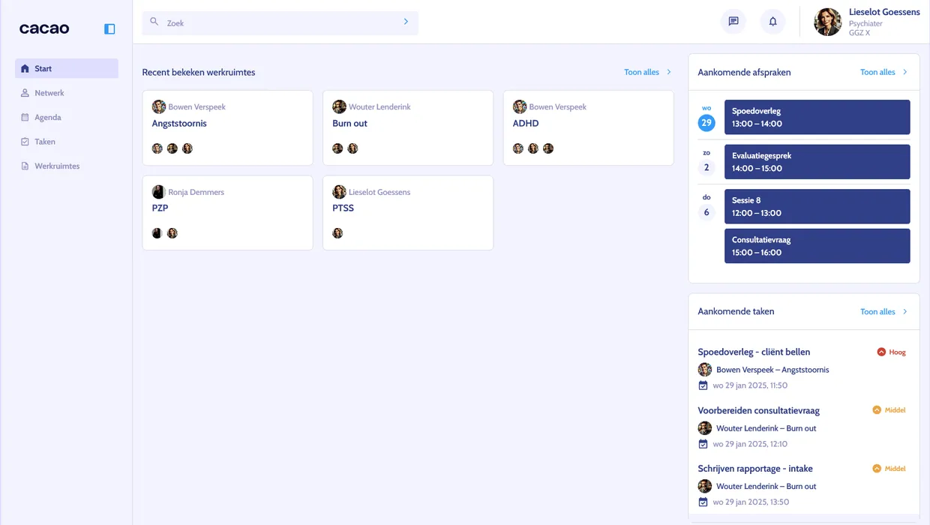Click the 'Psychiater' label under the user name

point(865,23)
